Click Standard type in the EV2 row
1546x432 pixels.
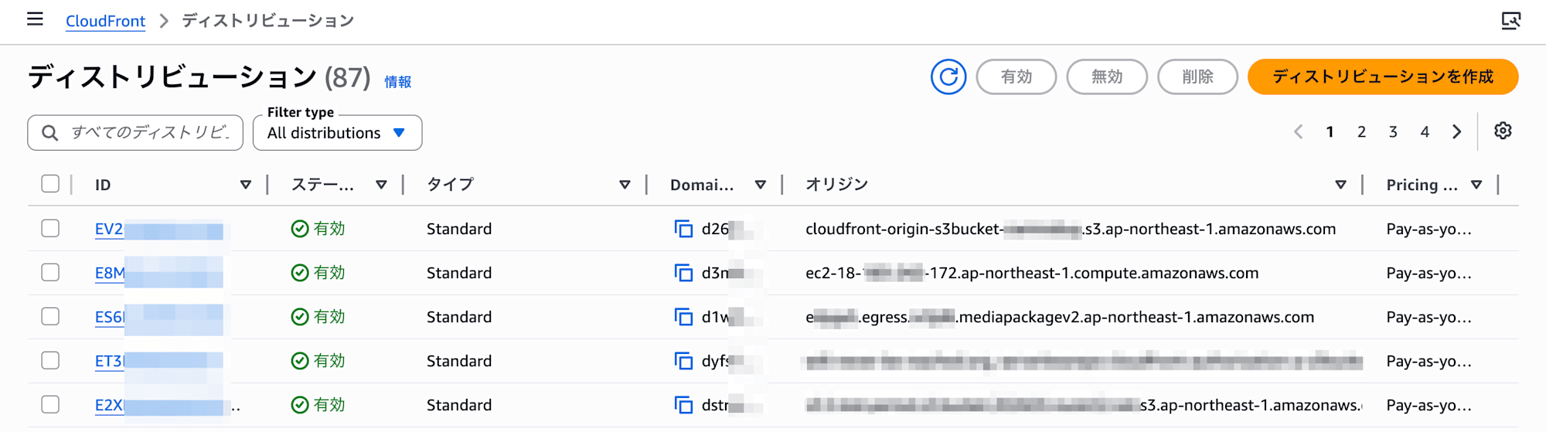click(459, 229)
